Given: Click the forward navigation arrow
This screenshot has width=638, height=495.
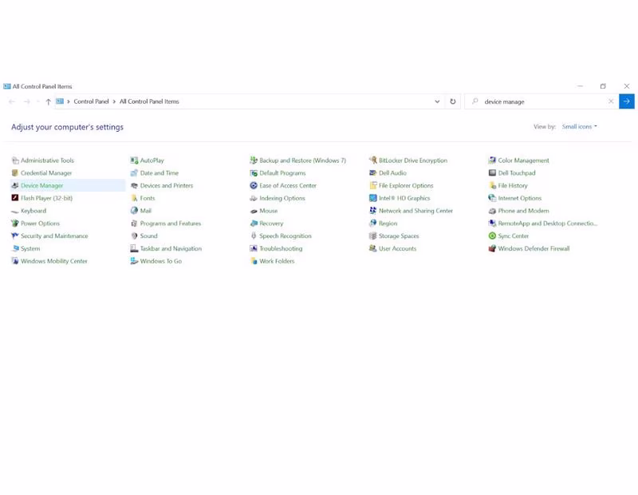Looking at the screenshot, I should point(27,102).
